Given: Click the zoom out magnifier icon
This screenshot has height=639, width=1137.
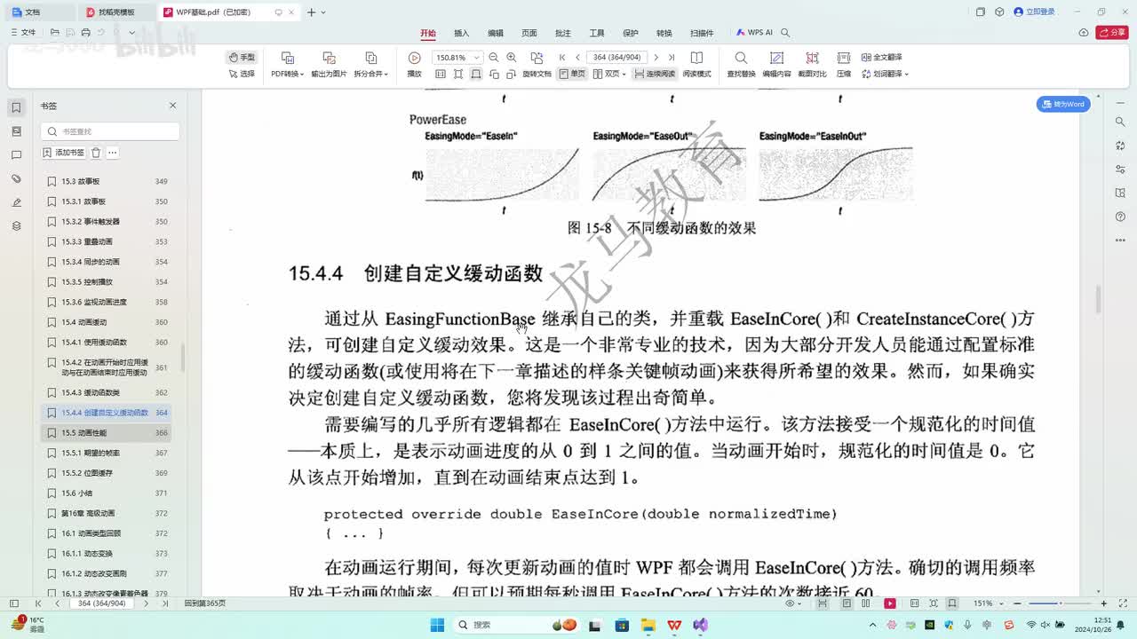Looking at the screenshot, I should tap(493, 57).
